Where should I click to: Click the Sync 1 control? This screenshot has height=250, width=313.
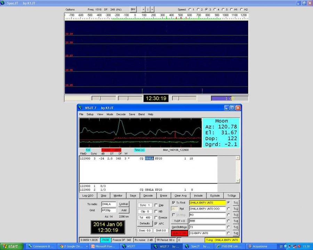coord(145,205)
